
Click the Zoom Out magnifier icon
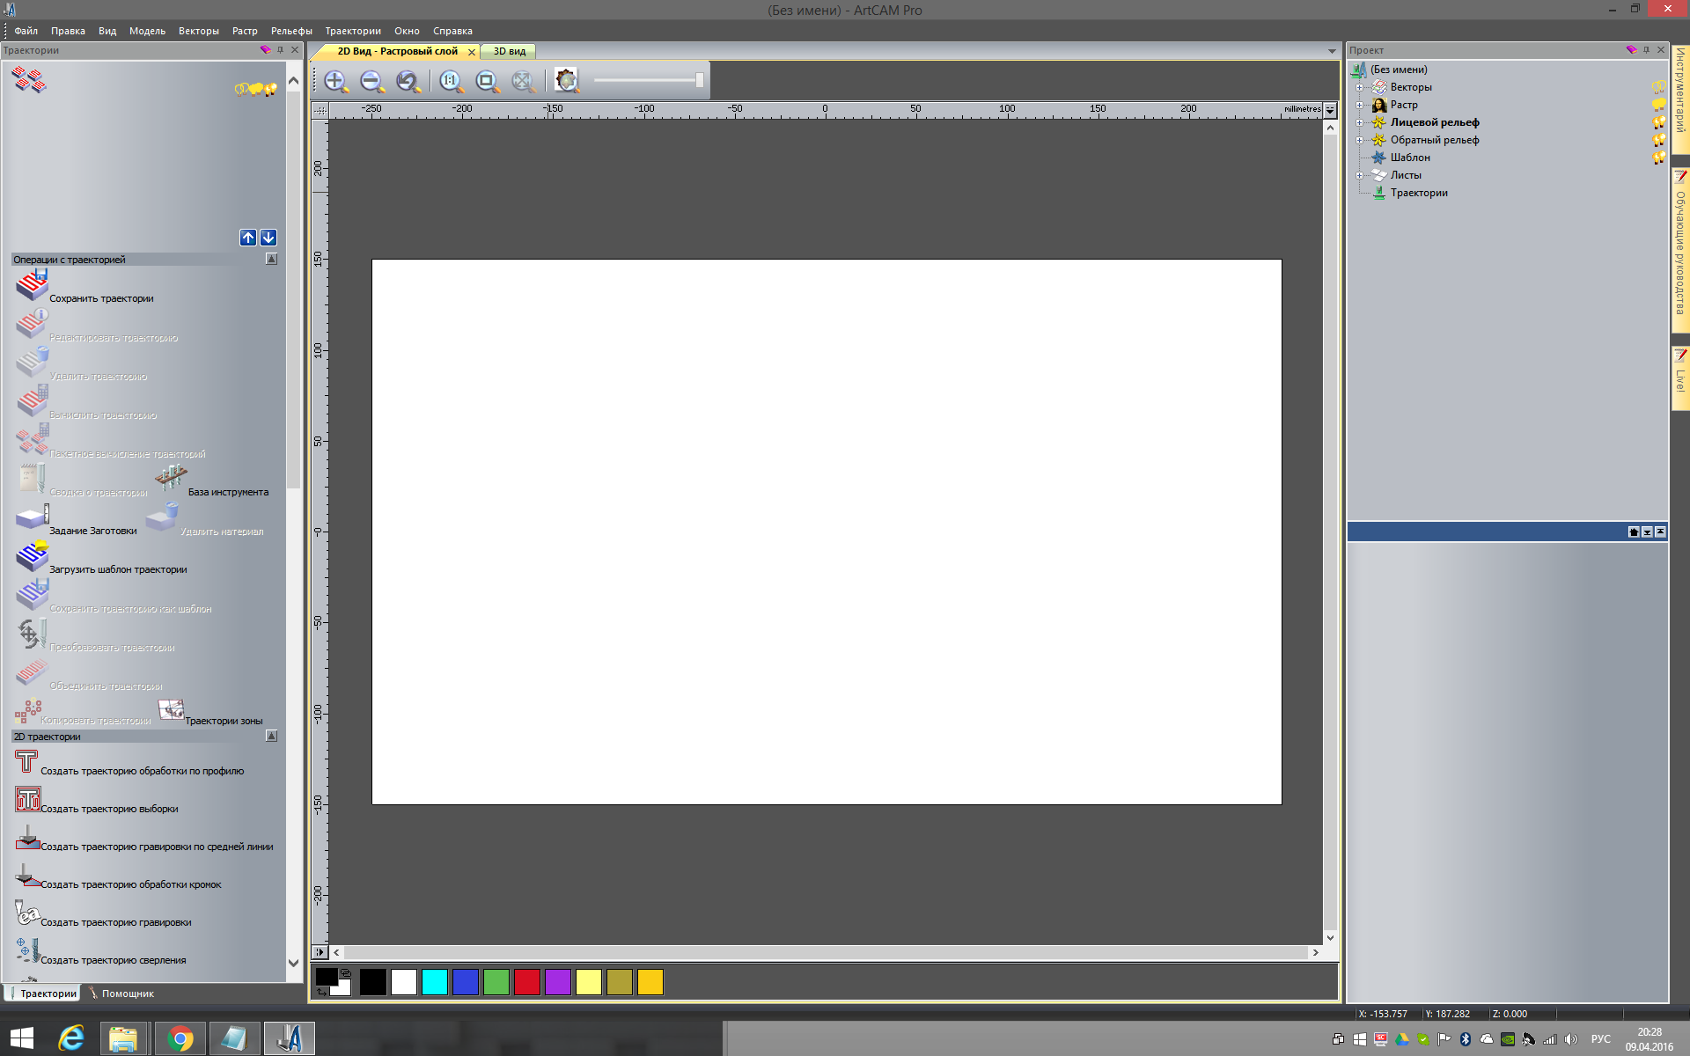click(x=371, y=81)
